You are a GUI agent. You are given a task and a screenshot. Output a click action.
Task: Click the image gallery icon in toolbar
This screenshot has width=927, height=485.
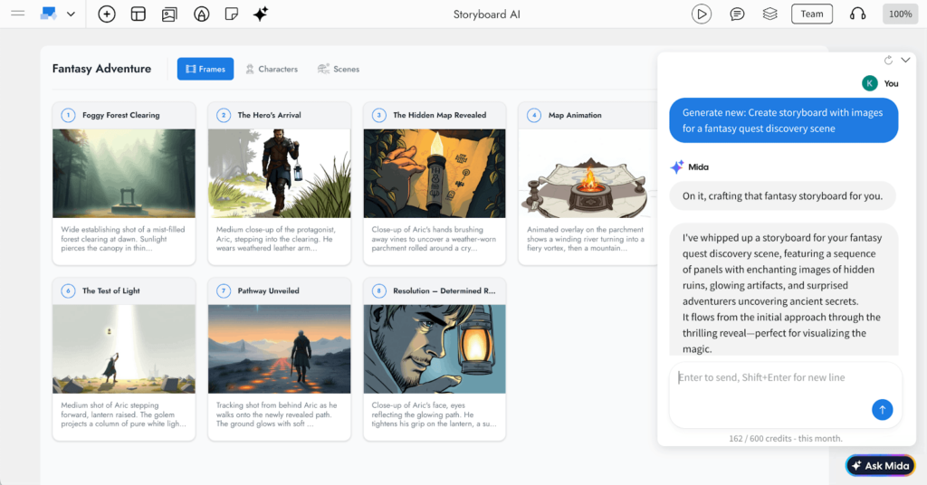click(168, 14)
